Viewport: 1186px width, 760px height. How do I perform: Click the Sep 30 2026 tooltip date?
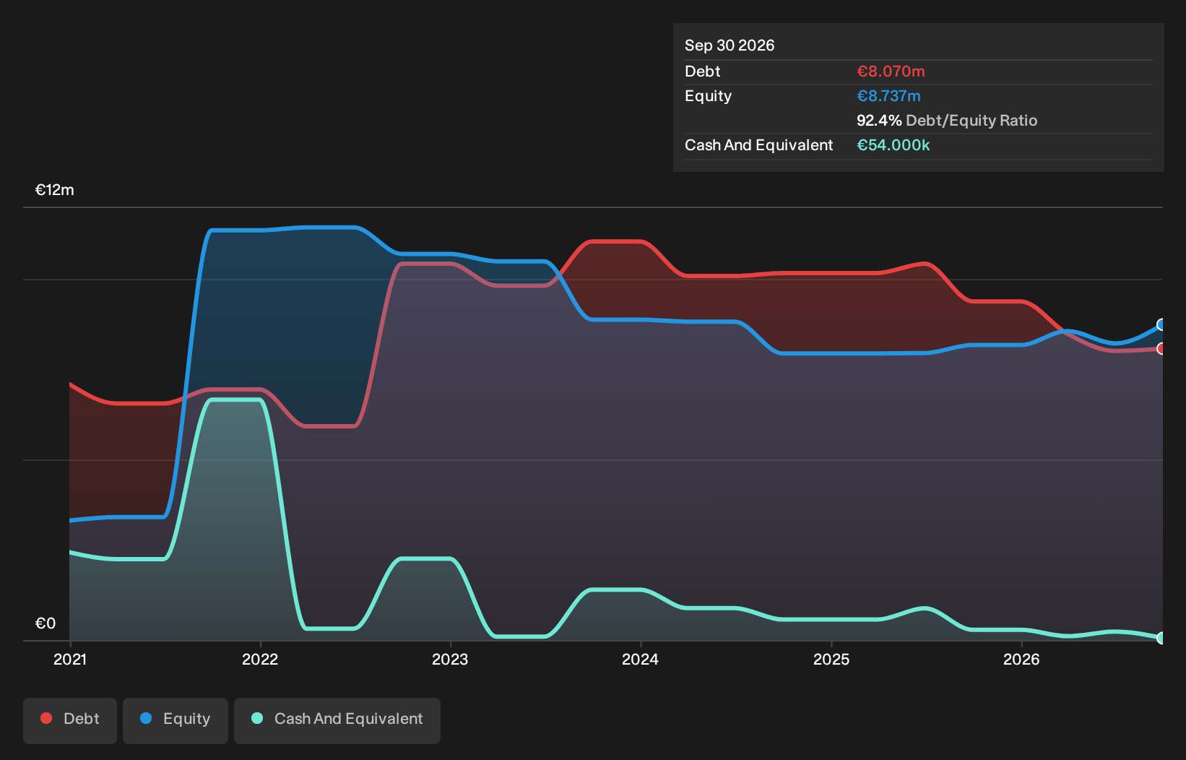click(730, 46)
